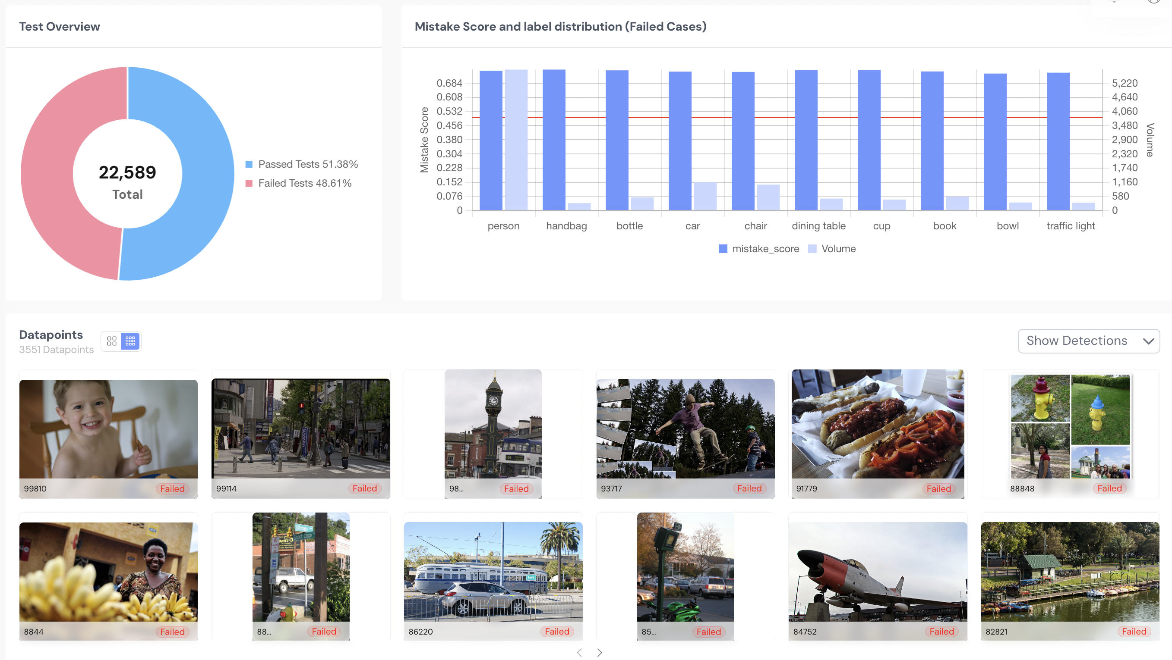Open the hot dog datapoint 91779
This screenshot has height=660, width=1172.
tap(878, 424)
